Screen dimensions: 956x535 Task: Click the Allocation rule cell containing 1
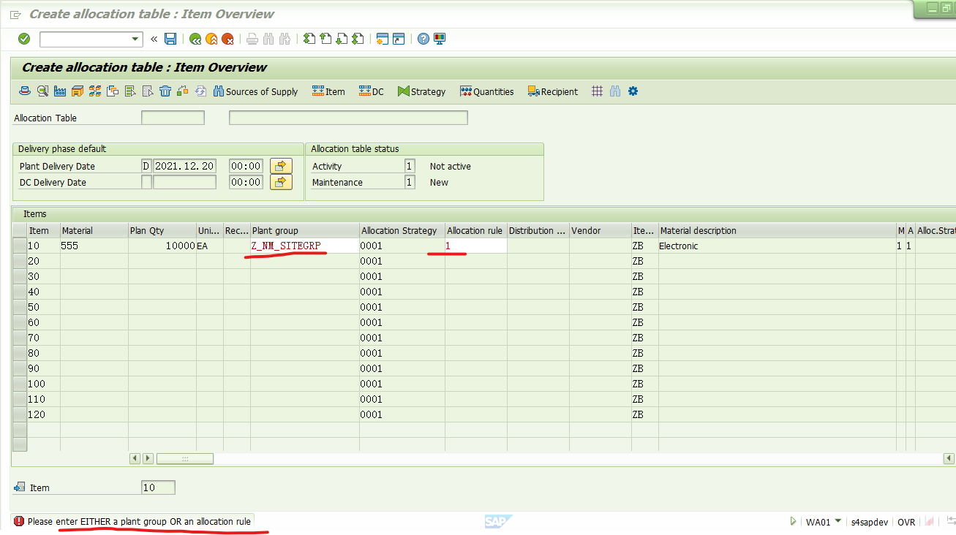pyautogui.click(x=476, y=246)
